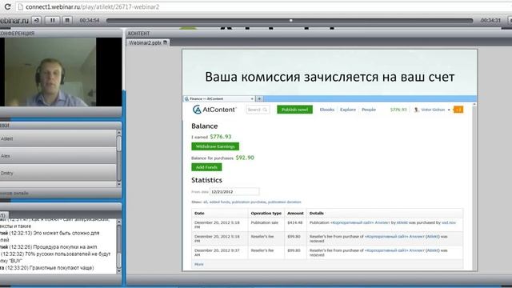Click the More link below the table
512x288 pixels.
pos(199,264)
